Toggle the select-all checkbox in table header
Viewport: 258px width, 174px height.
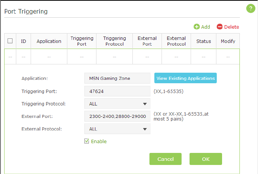point(10,41)
